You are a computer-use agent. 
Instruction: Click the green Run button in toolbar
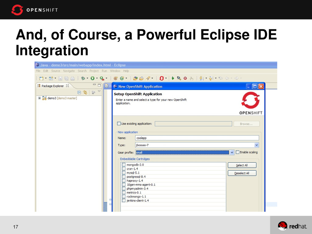pos(93,78)
